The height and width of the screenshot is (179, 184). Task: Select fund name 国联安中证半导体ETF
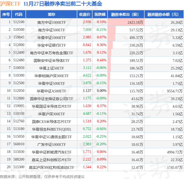[52, 60]
